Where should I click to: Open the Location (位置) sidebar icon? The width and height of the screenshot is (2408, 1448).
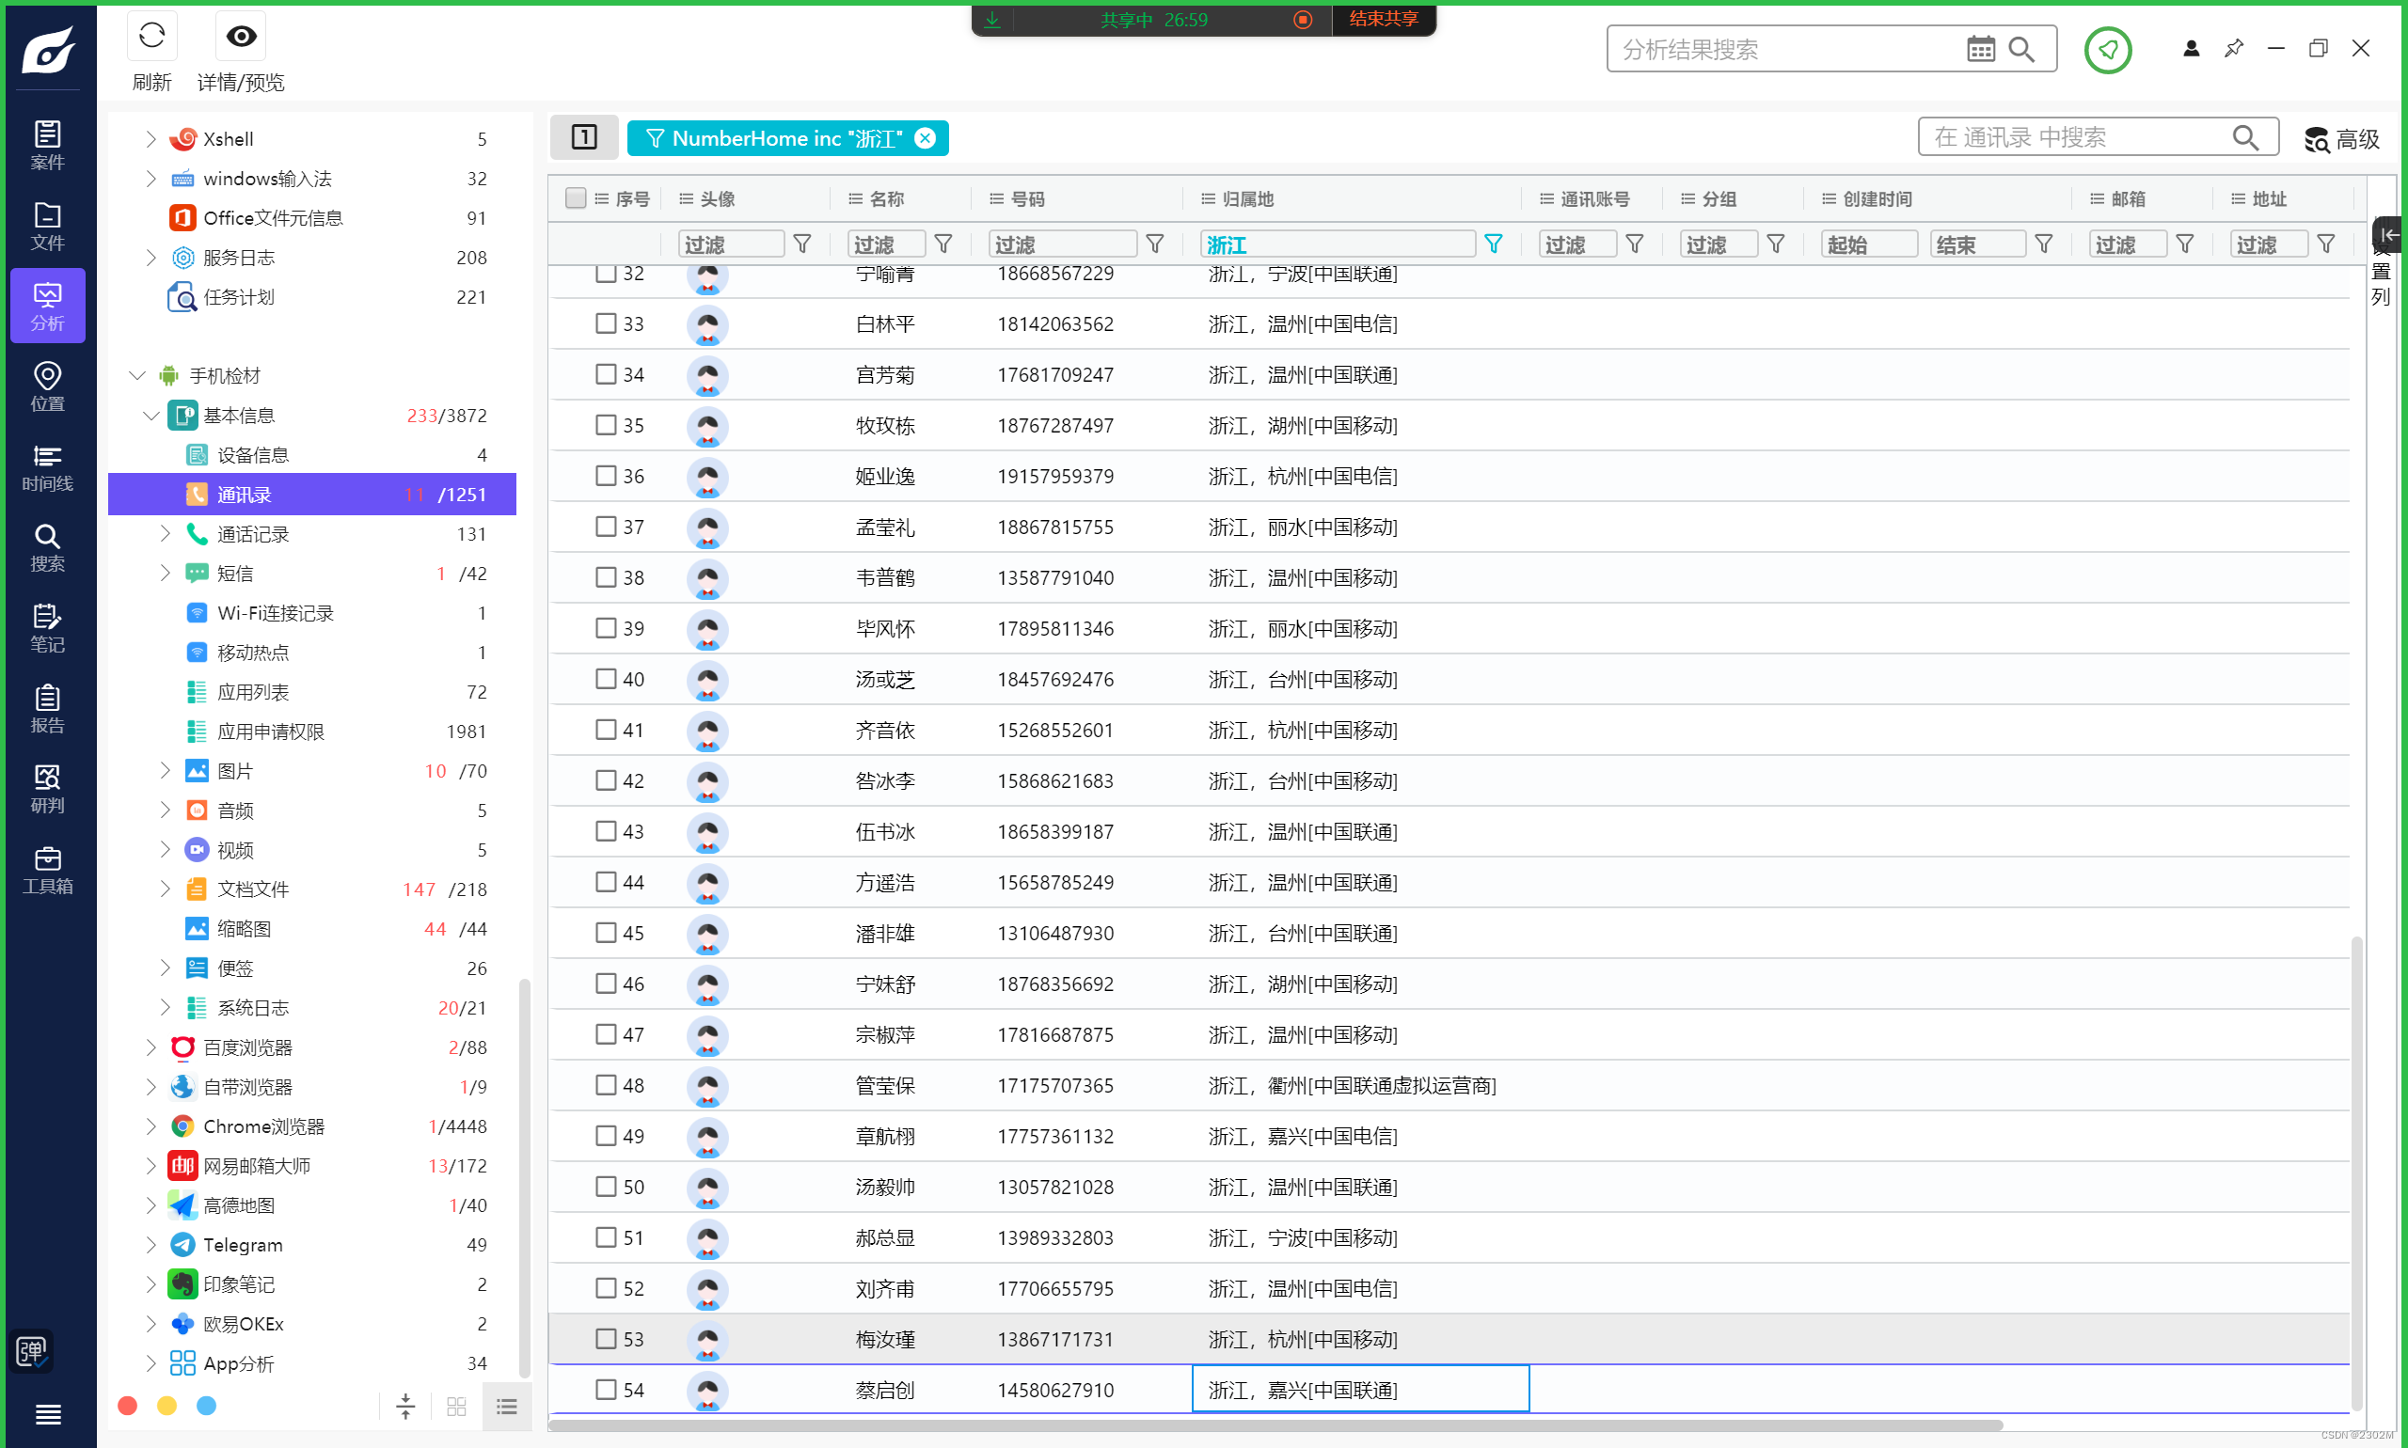(x=47, y=386)
